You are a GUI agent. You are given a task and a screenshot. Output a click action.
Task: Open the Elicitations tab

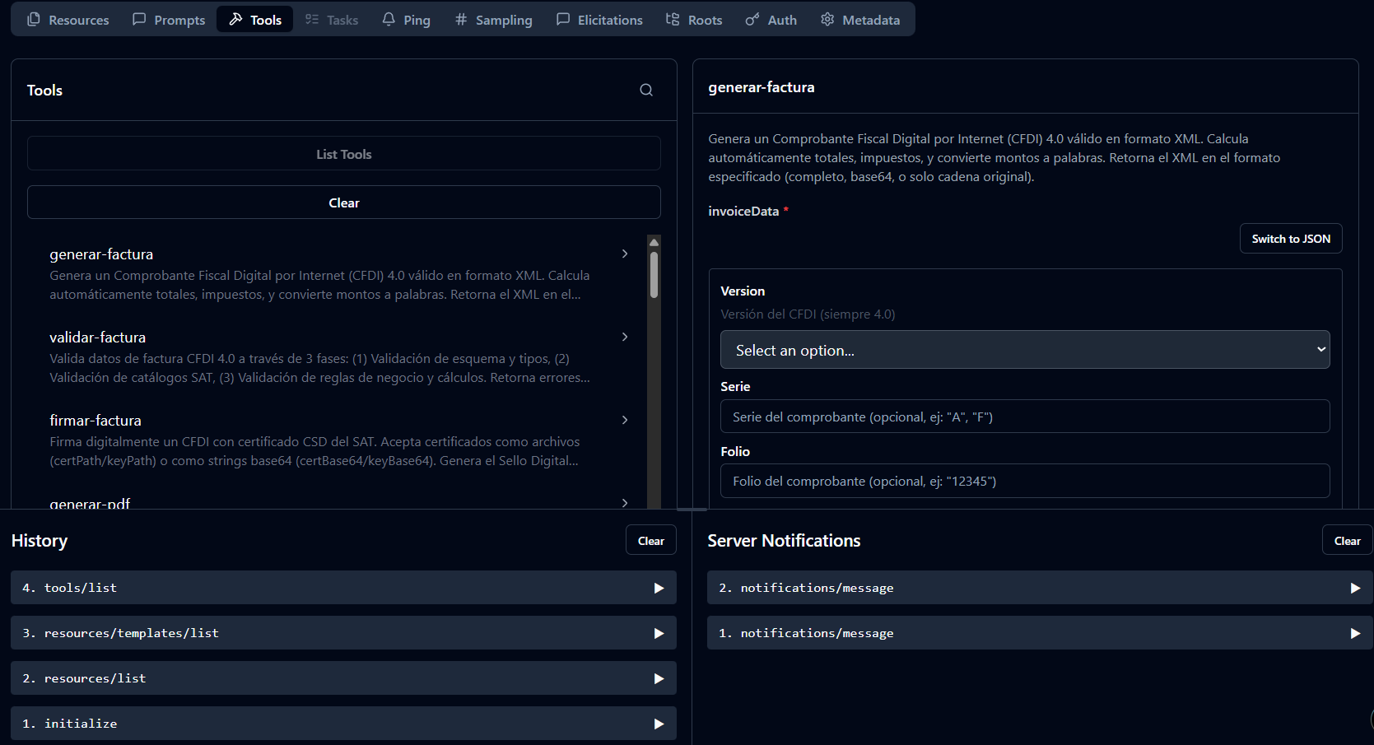coord(599,20)
